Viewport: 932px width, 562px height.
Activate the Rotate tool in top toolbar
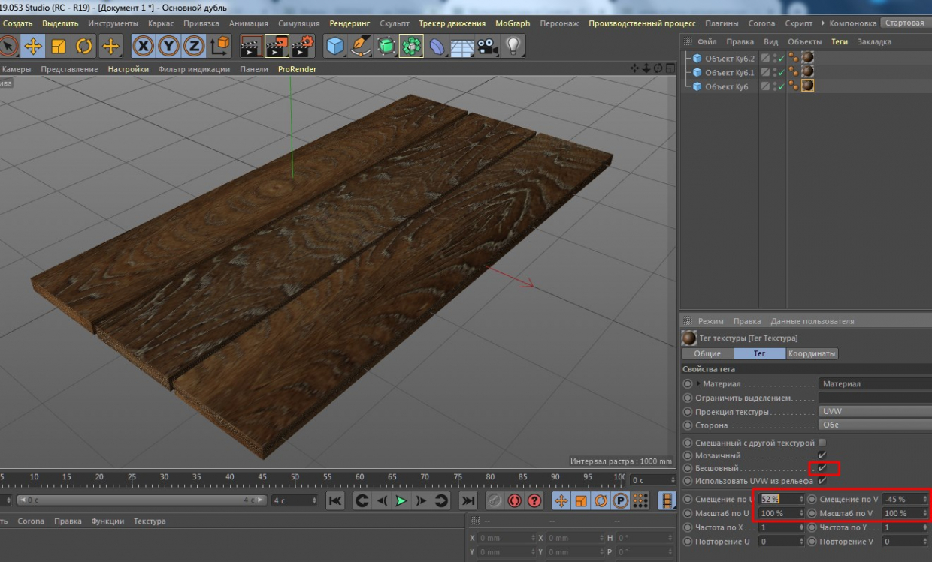(x=83, y=47)
